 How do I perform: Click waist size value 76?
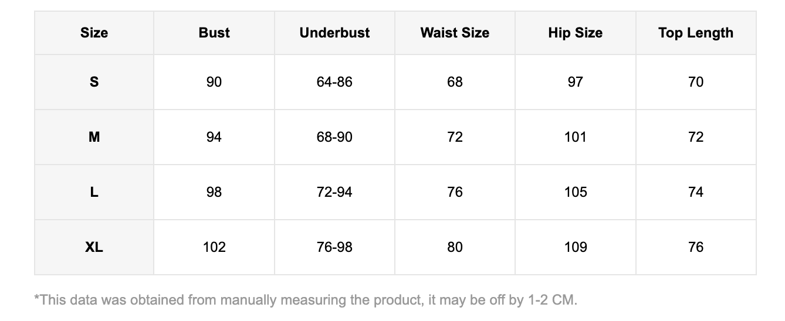455,192
